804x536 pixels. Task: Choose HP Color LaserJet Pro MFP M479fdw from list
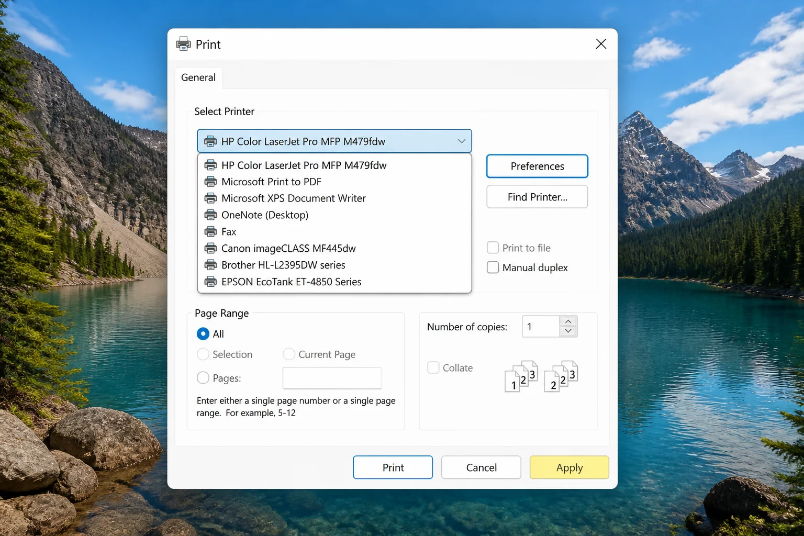[x=334, y=165]
